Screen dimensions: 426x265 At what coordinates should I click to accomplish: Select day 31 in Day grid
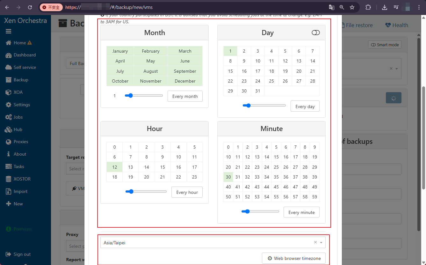click(258, 91)
